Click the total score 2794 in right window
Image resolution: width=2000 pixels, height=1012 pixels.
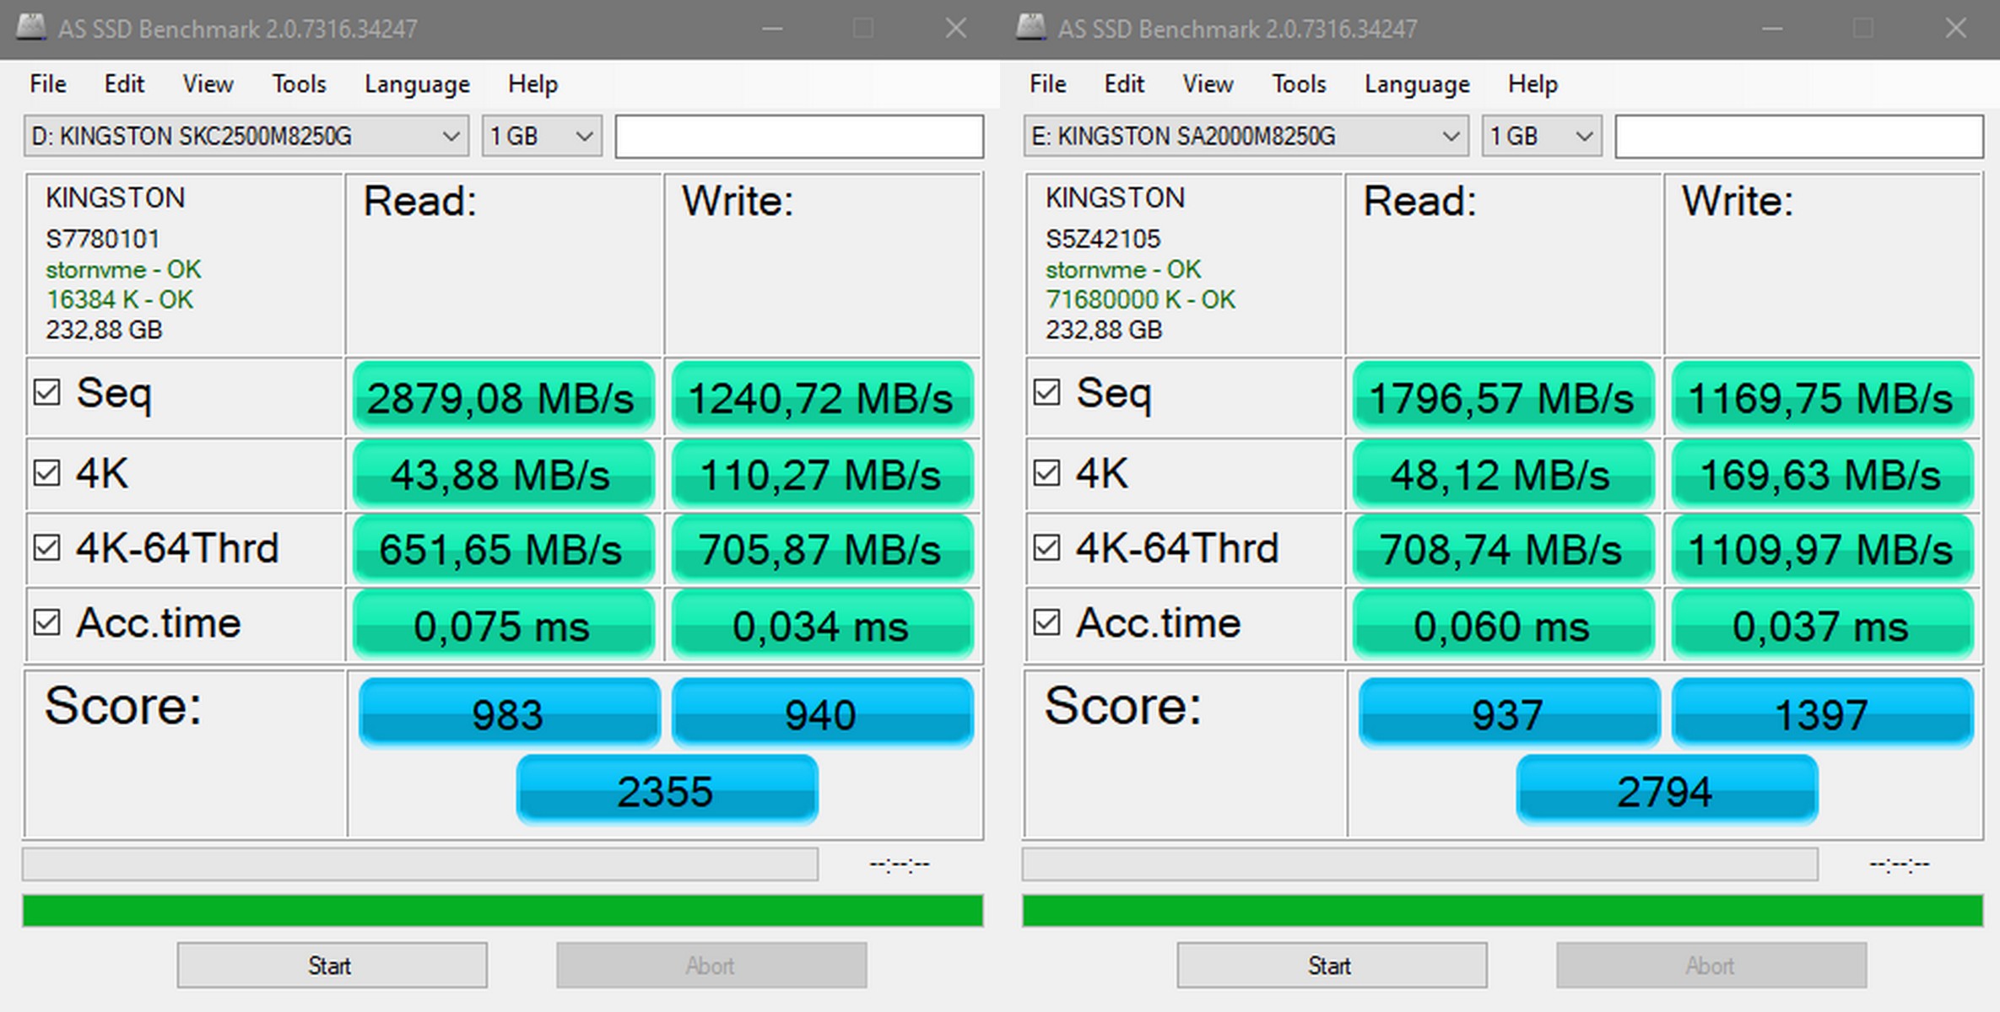[1666, 791]
